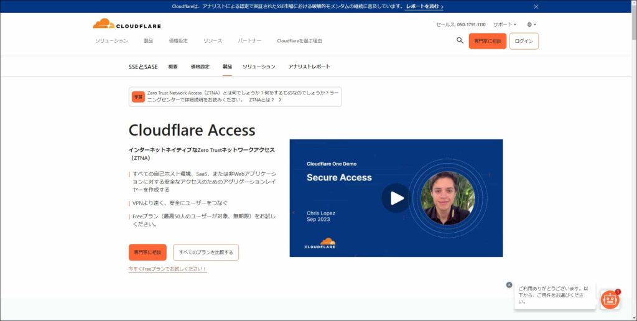
Task: Select the 価格設定 sub-navigation tab
Action: pos(200,67)
